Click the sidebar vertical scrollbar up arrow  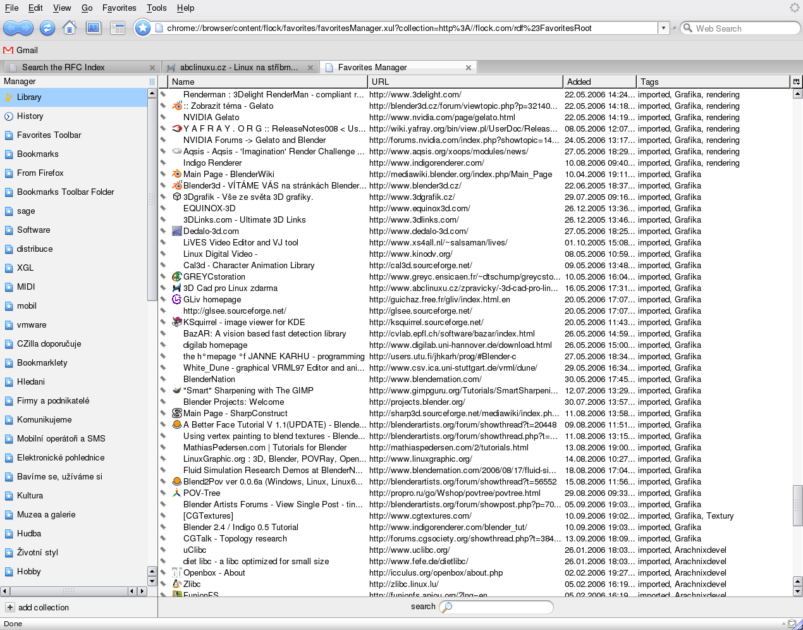click(152, 93)
